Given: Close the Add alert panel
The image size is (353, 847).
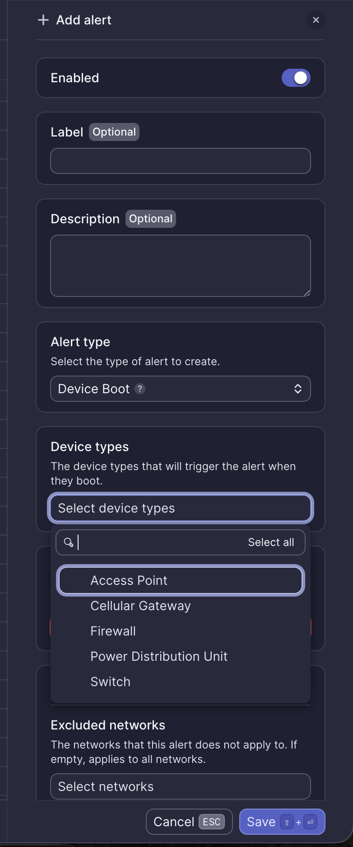Looking at the screenshot, I should 316,20.
